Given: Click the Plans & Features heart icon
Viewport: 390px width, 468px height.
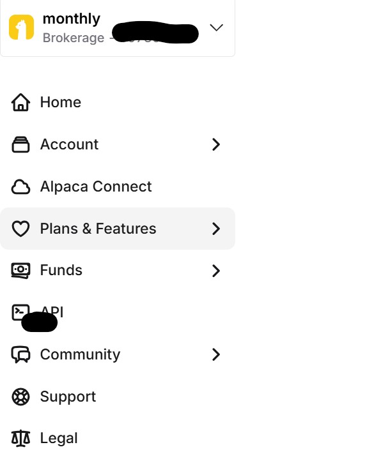Looking at the screenshot, I should pos(21,229).
